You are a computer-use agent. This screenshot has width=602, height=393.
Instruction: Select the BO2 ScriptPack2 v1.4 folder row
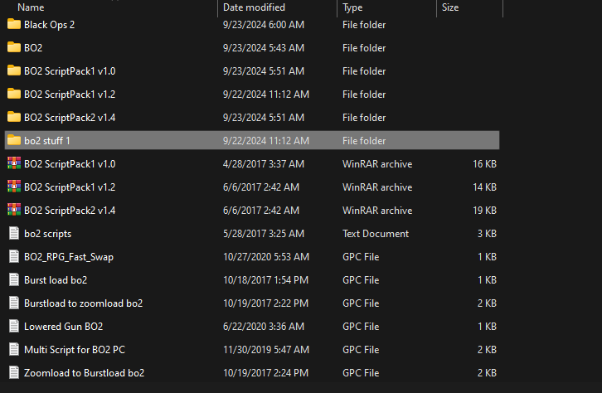point(252,118)
